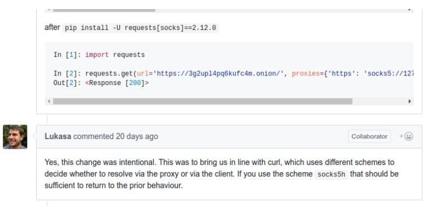
Task: Open the '20 days ago' timestamp link
Action: (137, 136)
